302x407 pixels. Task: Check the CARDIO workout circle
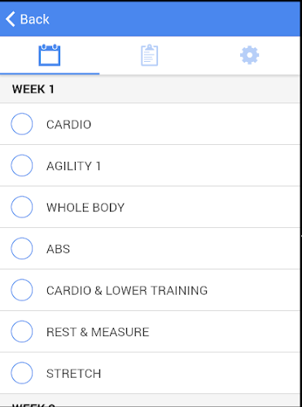click(x=22, y=124)
